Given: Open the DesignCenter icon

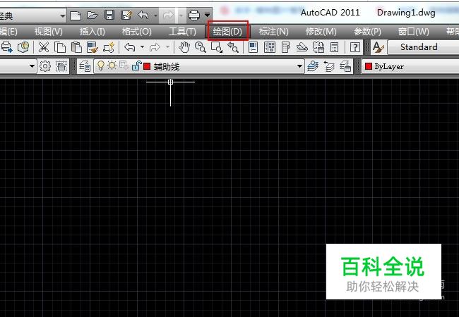Looking at the screenshot, I should pos(269,47).
